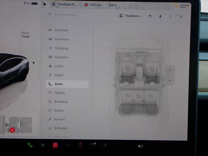Launch the Arcade joystick app
This screenshot has width=208, height=156.
coord(80,145)
